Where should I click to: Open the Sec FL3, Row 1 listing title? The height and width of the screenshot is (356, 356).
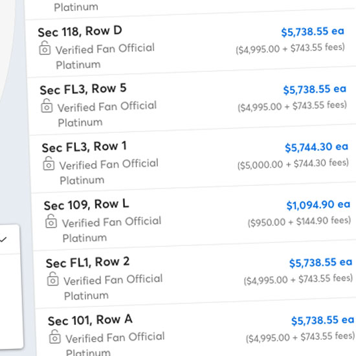pos(84,147)
